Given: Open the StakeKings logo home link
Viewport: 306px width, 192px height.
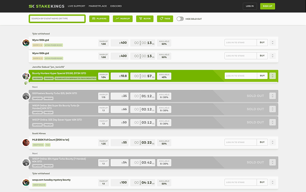Looking at the screenshot, I should (46, 6).
